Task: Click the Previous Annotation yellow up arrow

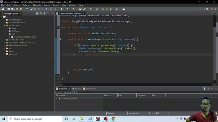Action: click(97, 9)
